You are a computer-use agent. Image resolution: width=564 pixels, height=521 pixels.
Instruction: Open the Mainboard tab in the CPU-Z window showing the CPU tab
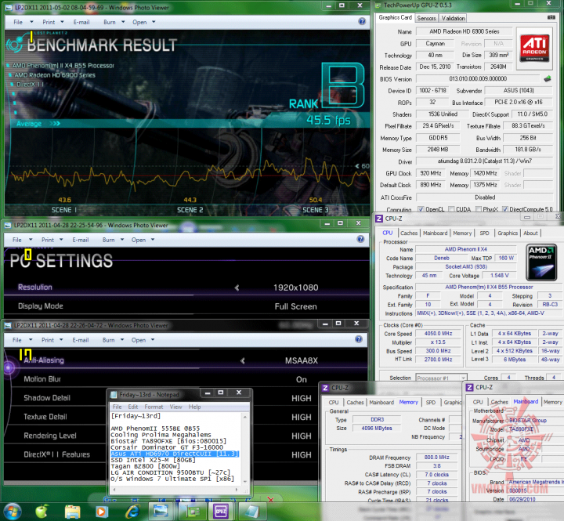coord(435,233)
